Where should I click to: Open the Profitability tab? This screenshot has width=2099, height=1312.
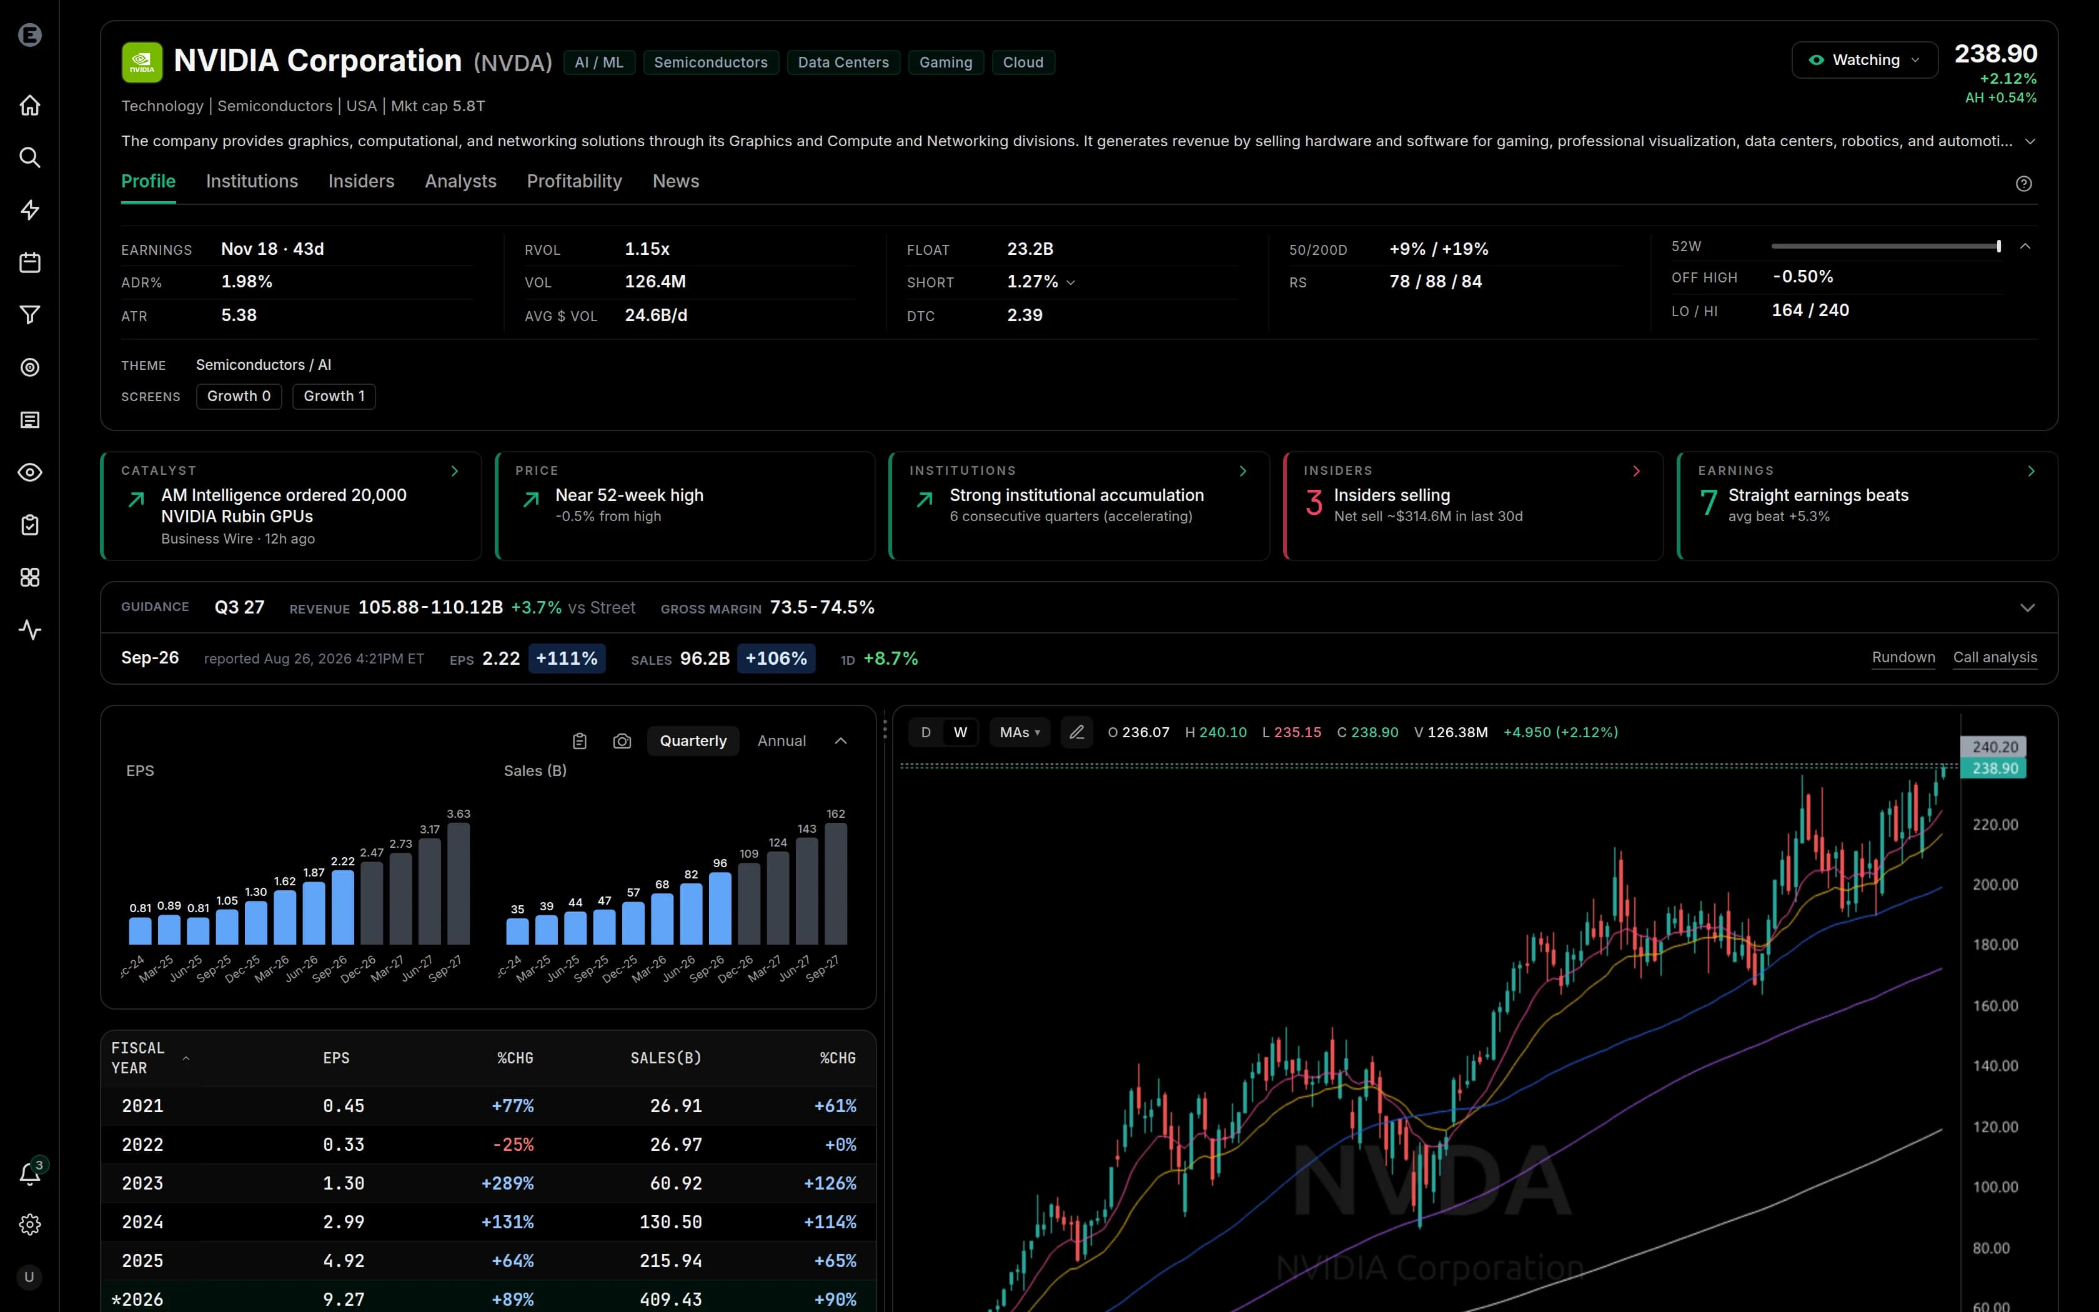coord(574,181)
